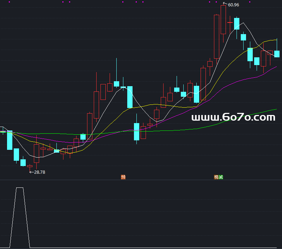Select the 60.96 high price label

point(233,5)
